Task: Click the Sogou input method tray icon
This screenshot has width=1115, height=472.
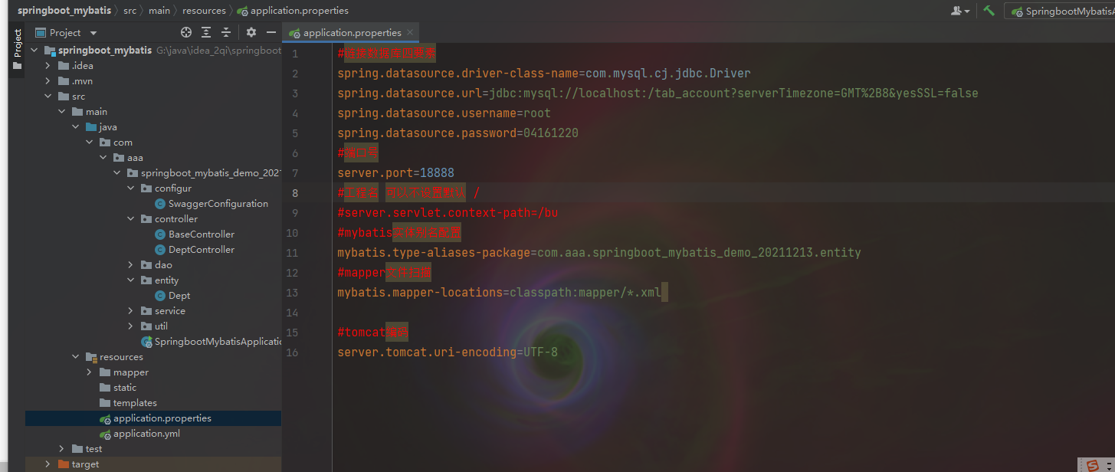Action: 1092,464
